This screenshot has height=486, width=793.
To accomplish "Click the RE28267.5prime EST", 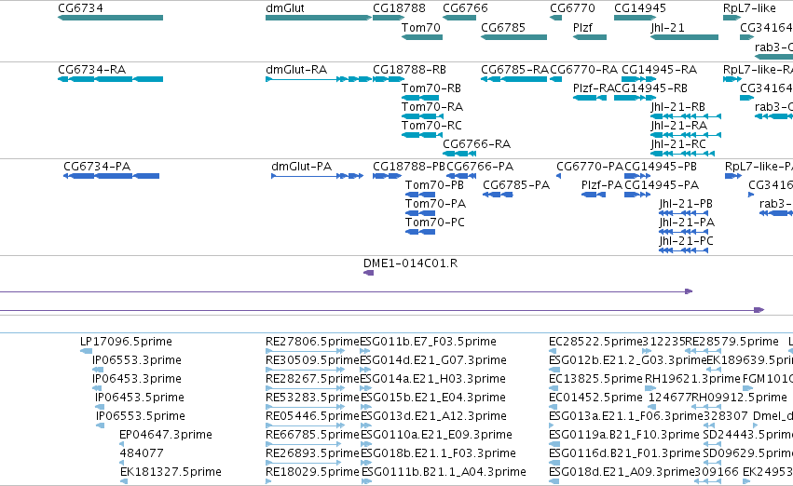I will coord(305,388).
